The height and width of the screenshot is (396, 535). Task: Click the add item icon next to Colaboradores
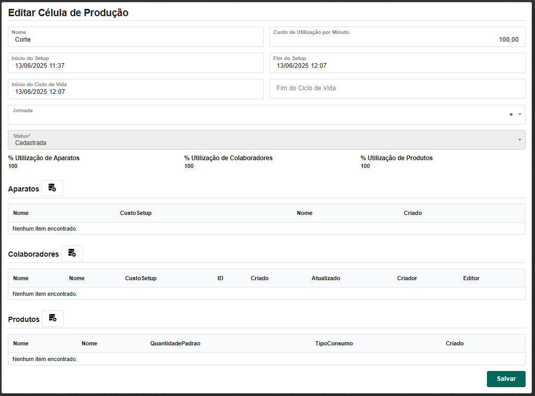pos(72,254)
